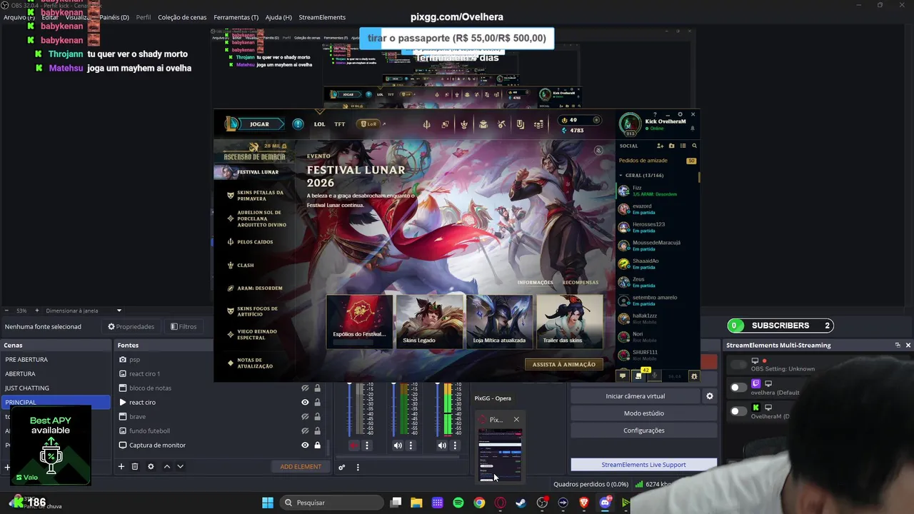Screen dimensions: 914x514
Task: Click StreamElements Live Support
Action: (644, 465)
